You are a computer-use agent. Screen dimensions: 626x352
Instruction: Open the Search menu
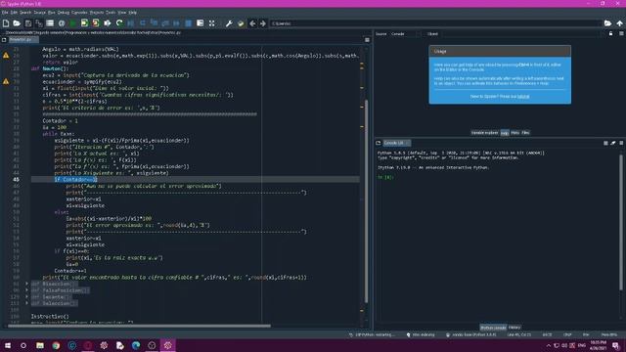[x=25, y=13]
